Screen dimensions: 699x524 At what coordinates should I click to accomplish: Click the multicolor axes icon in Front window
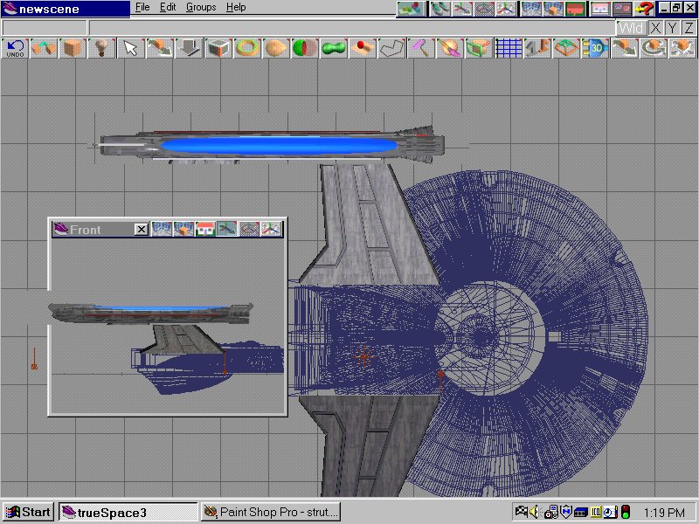pos(271,229)
